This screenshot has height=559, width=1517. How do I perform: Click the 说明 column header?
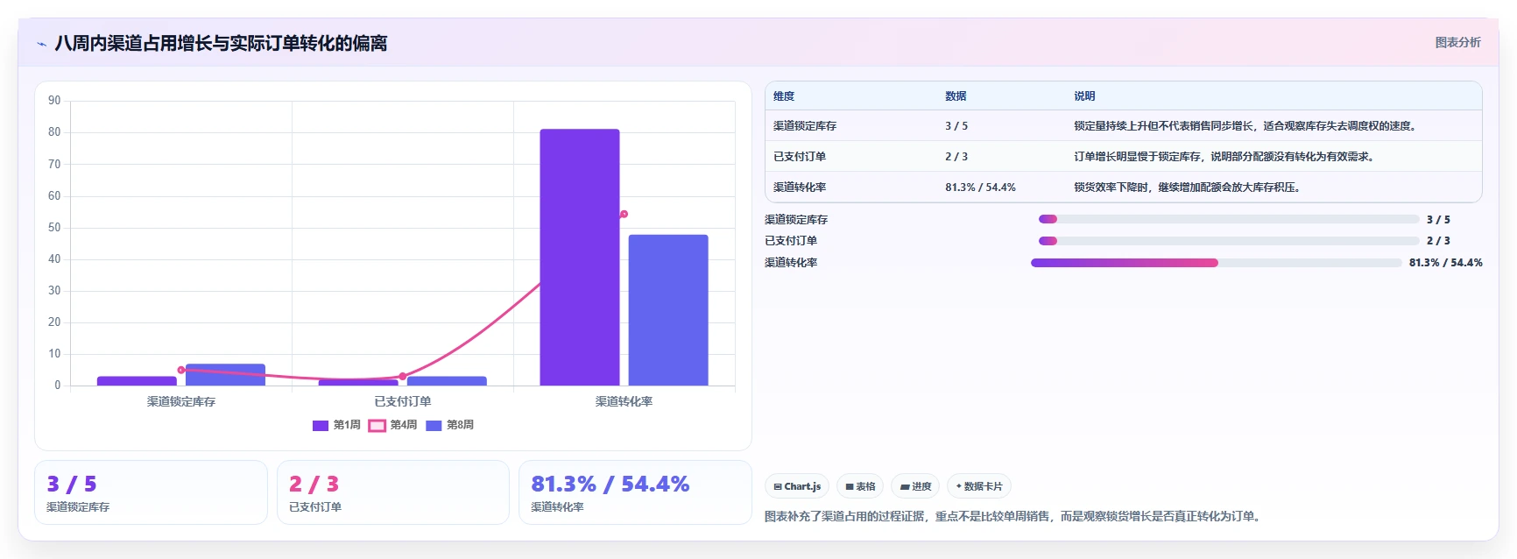(x=1084, y=96)
